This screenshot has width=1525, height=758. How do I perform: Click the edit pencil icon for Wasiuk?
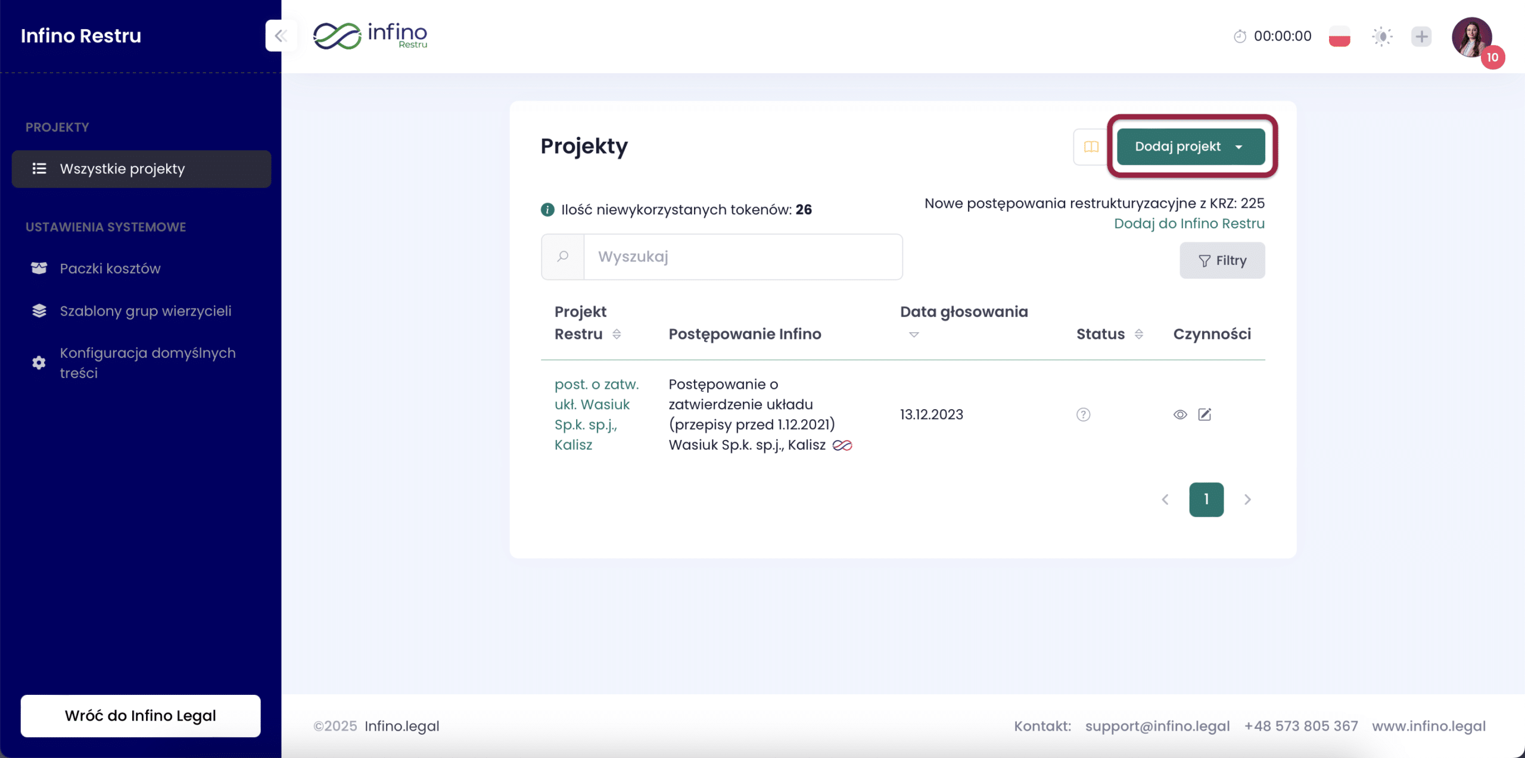click(x=1205, y=414)
